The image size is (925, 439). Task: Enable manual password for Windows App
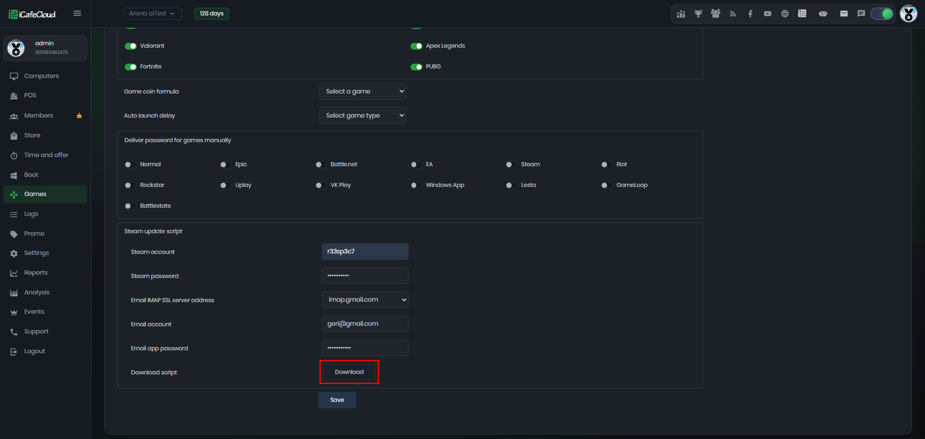[x=416, y=186]
